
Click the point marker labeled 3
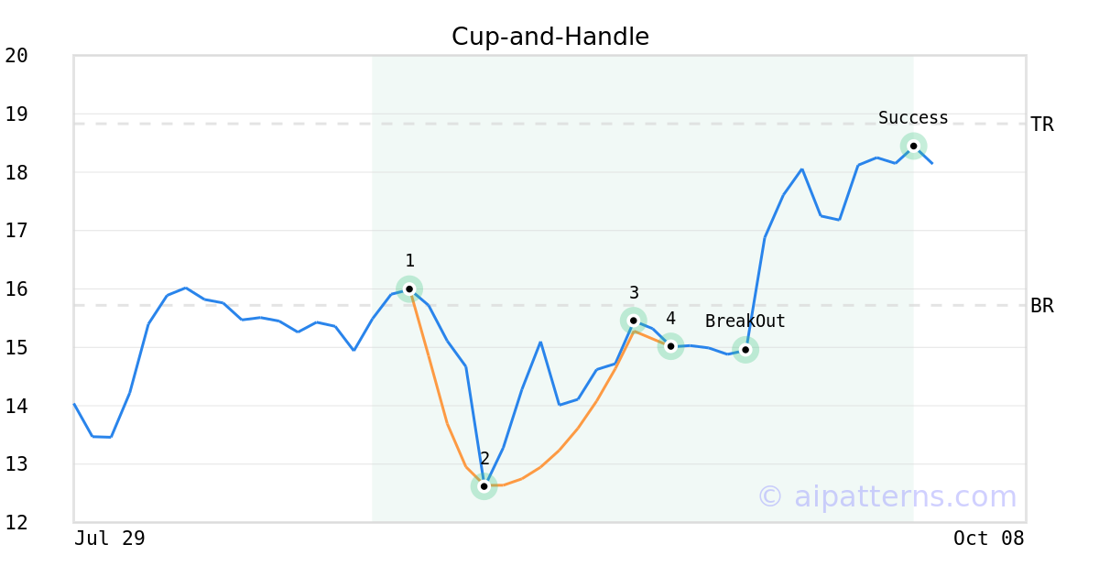click(x=633, y=321)
